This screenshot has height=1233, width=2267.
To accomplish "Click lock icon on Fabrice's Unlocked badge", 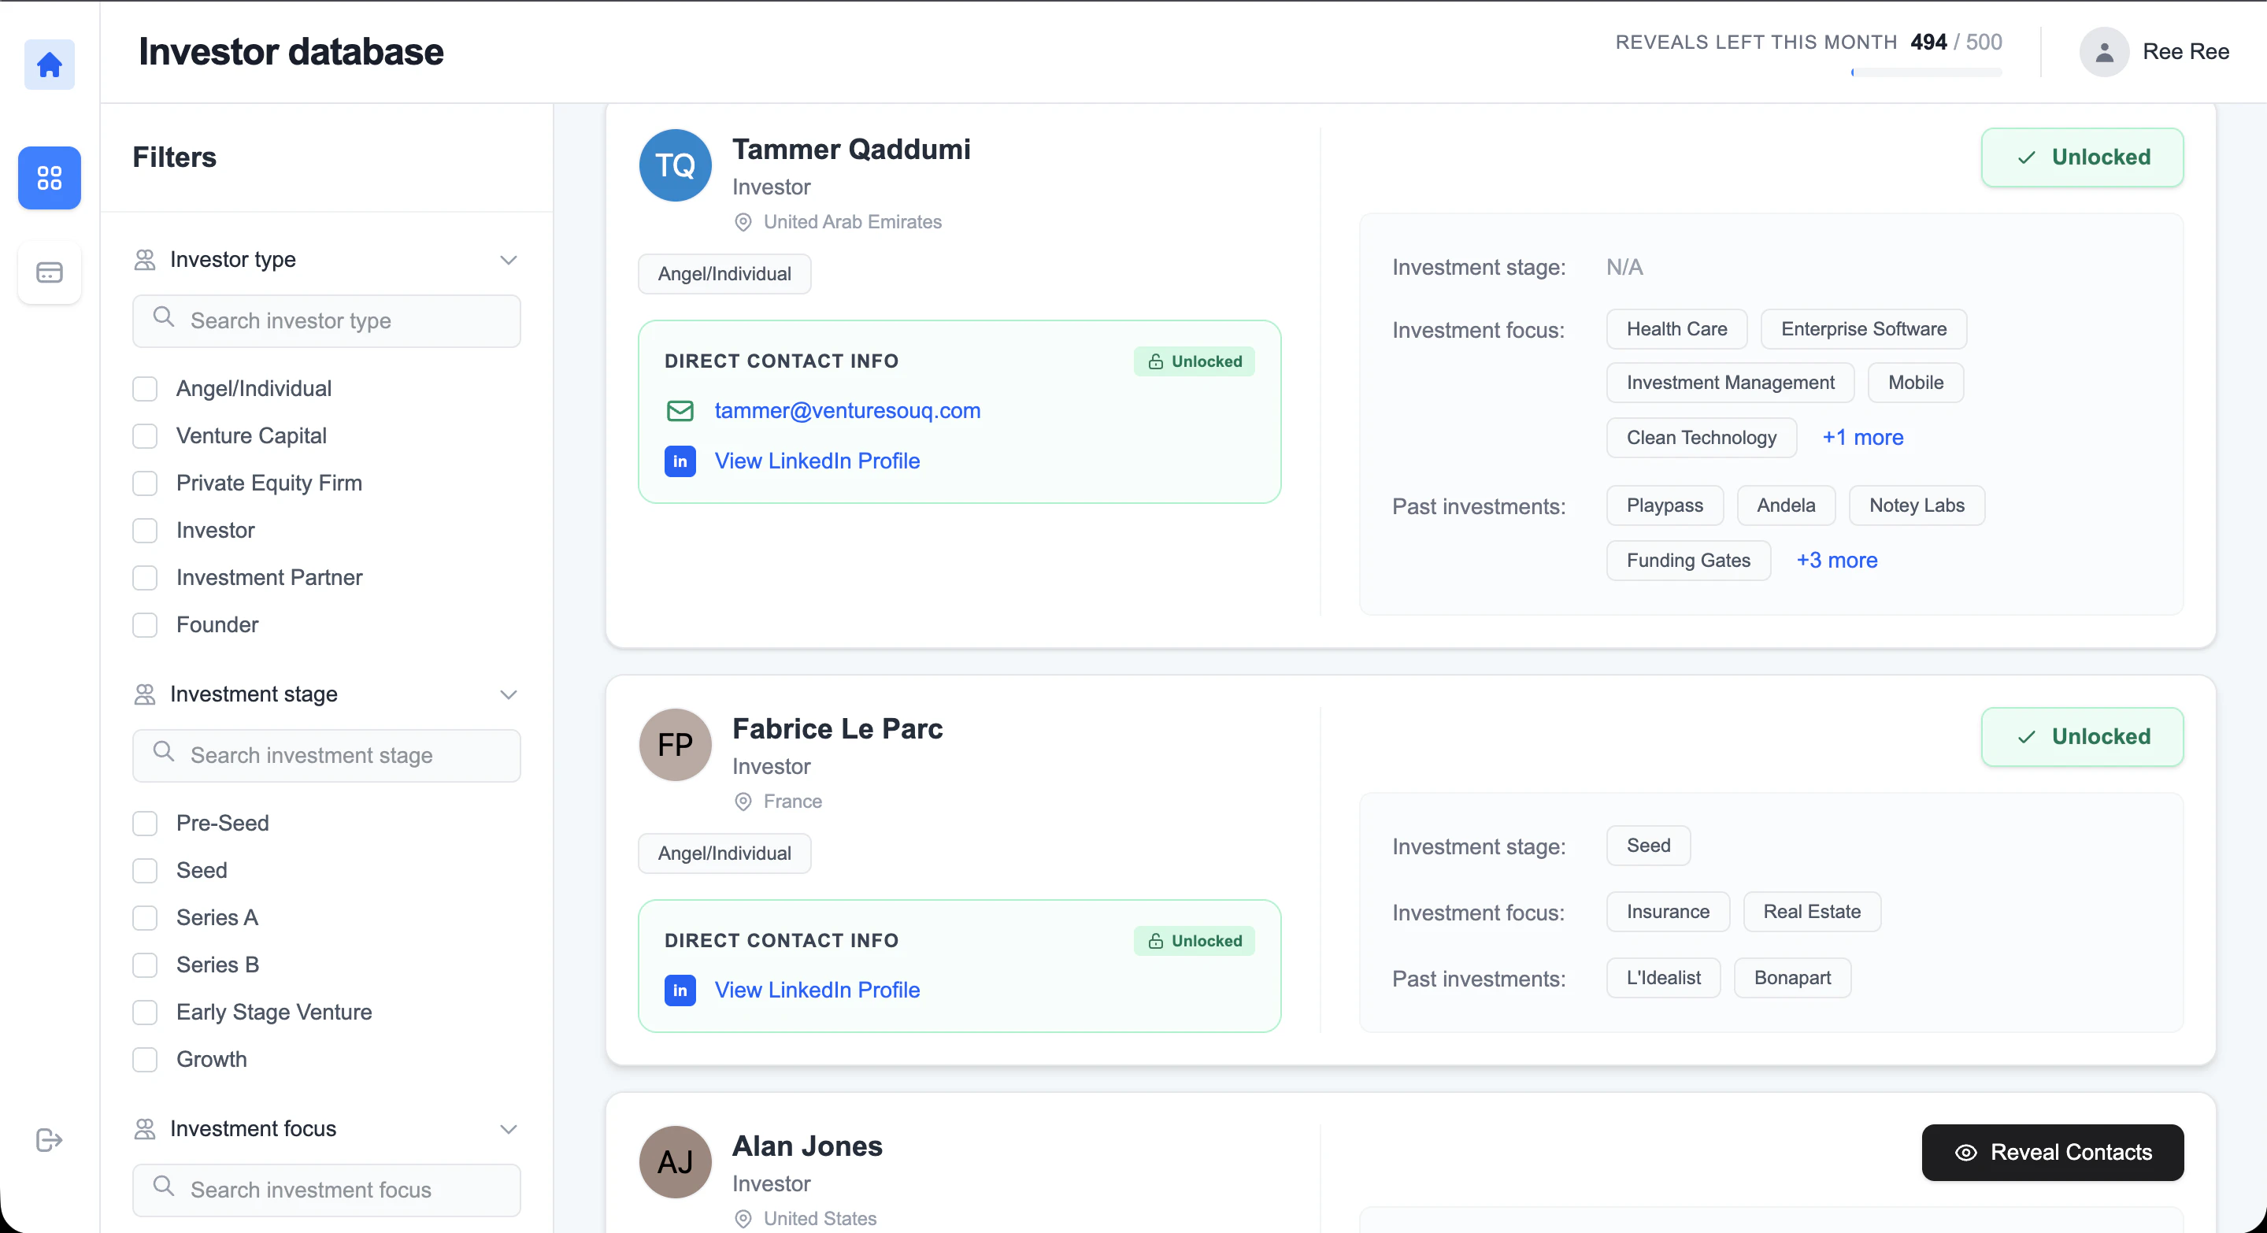I will point(1157,941).
